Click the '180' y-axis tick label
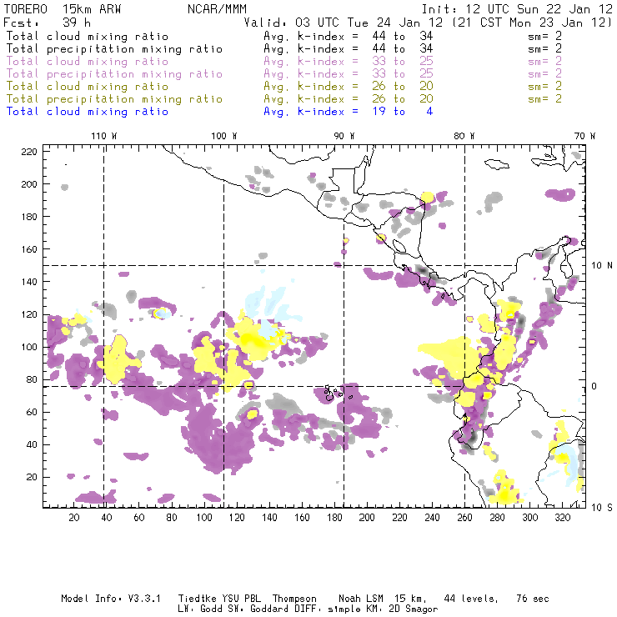Screen dimensions: 617x617 point(29,217)
